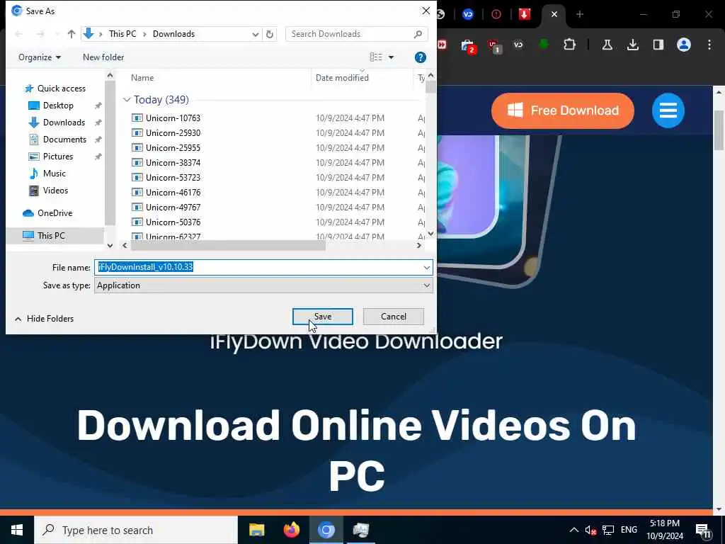
Task: Cancel the Save As dialog
Action: pyautogui.click(x=394, y=317)
